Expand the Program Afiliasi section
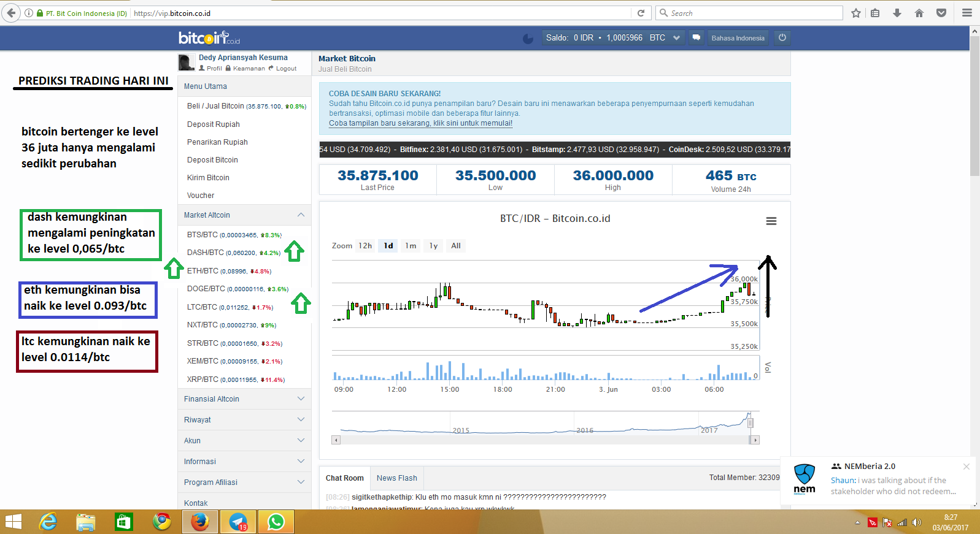 coord(244,483)
